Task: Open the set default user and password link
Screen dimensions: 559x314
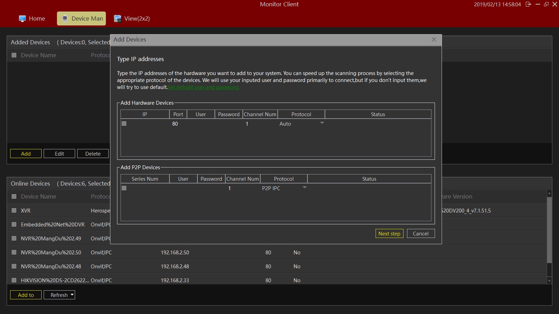Action: pyautogui.click(x=203, y=87)
